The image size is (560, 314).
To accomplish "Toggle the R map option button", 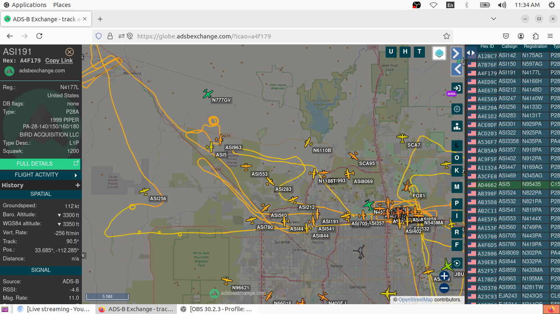I will 457,232.
